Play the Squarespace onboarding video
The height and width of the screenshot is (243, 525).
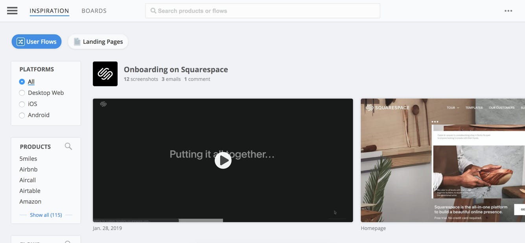(223, 160)
